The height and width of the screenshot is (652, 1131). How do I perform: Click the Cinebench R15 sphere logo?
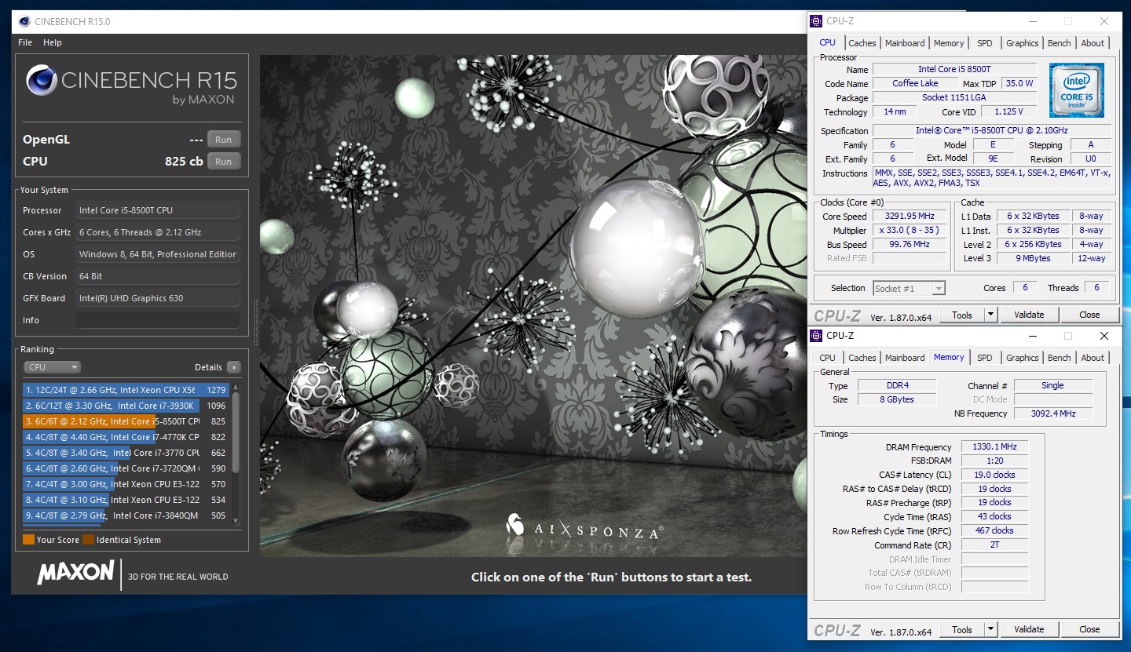point(41,81)
